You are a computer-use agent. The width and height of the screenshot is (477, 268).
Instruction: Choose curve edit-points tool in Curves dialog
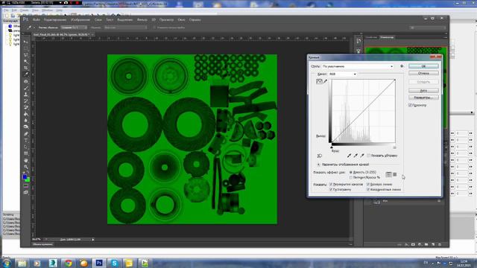click(319, 81)
